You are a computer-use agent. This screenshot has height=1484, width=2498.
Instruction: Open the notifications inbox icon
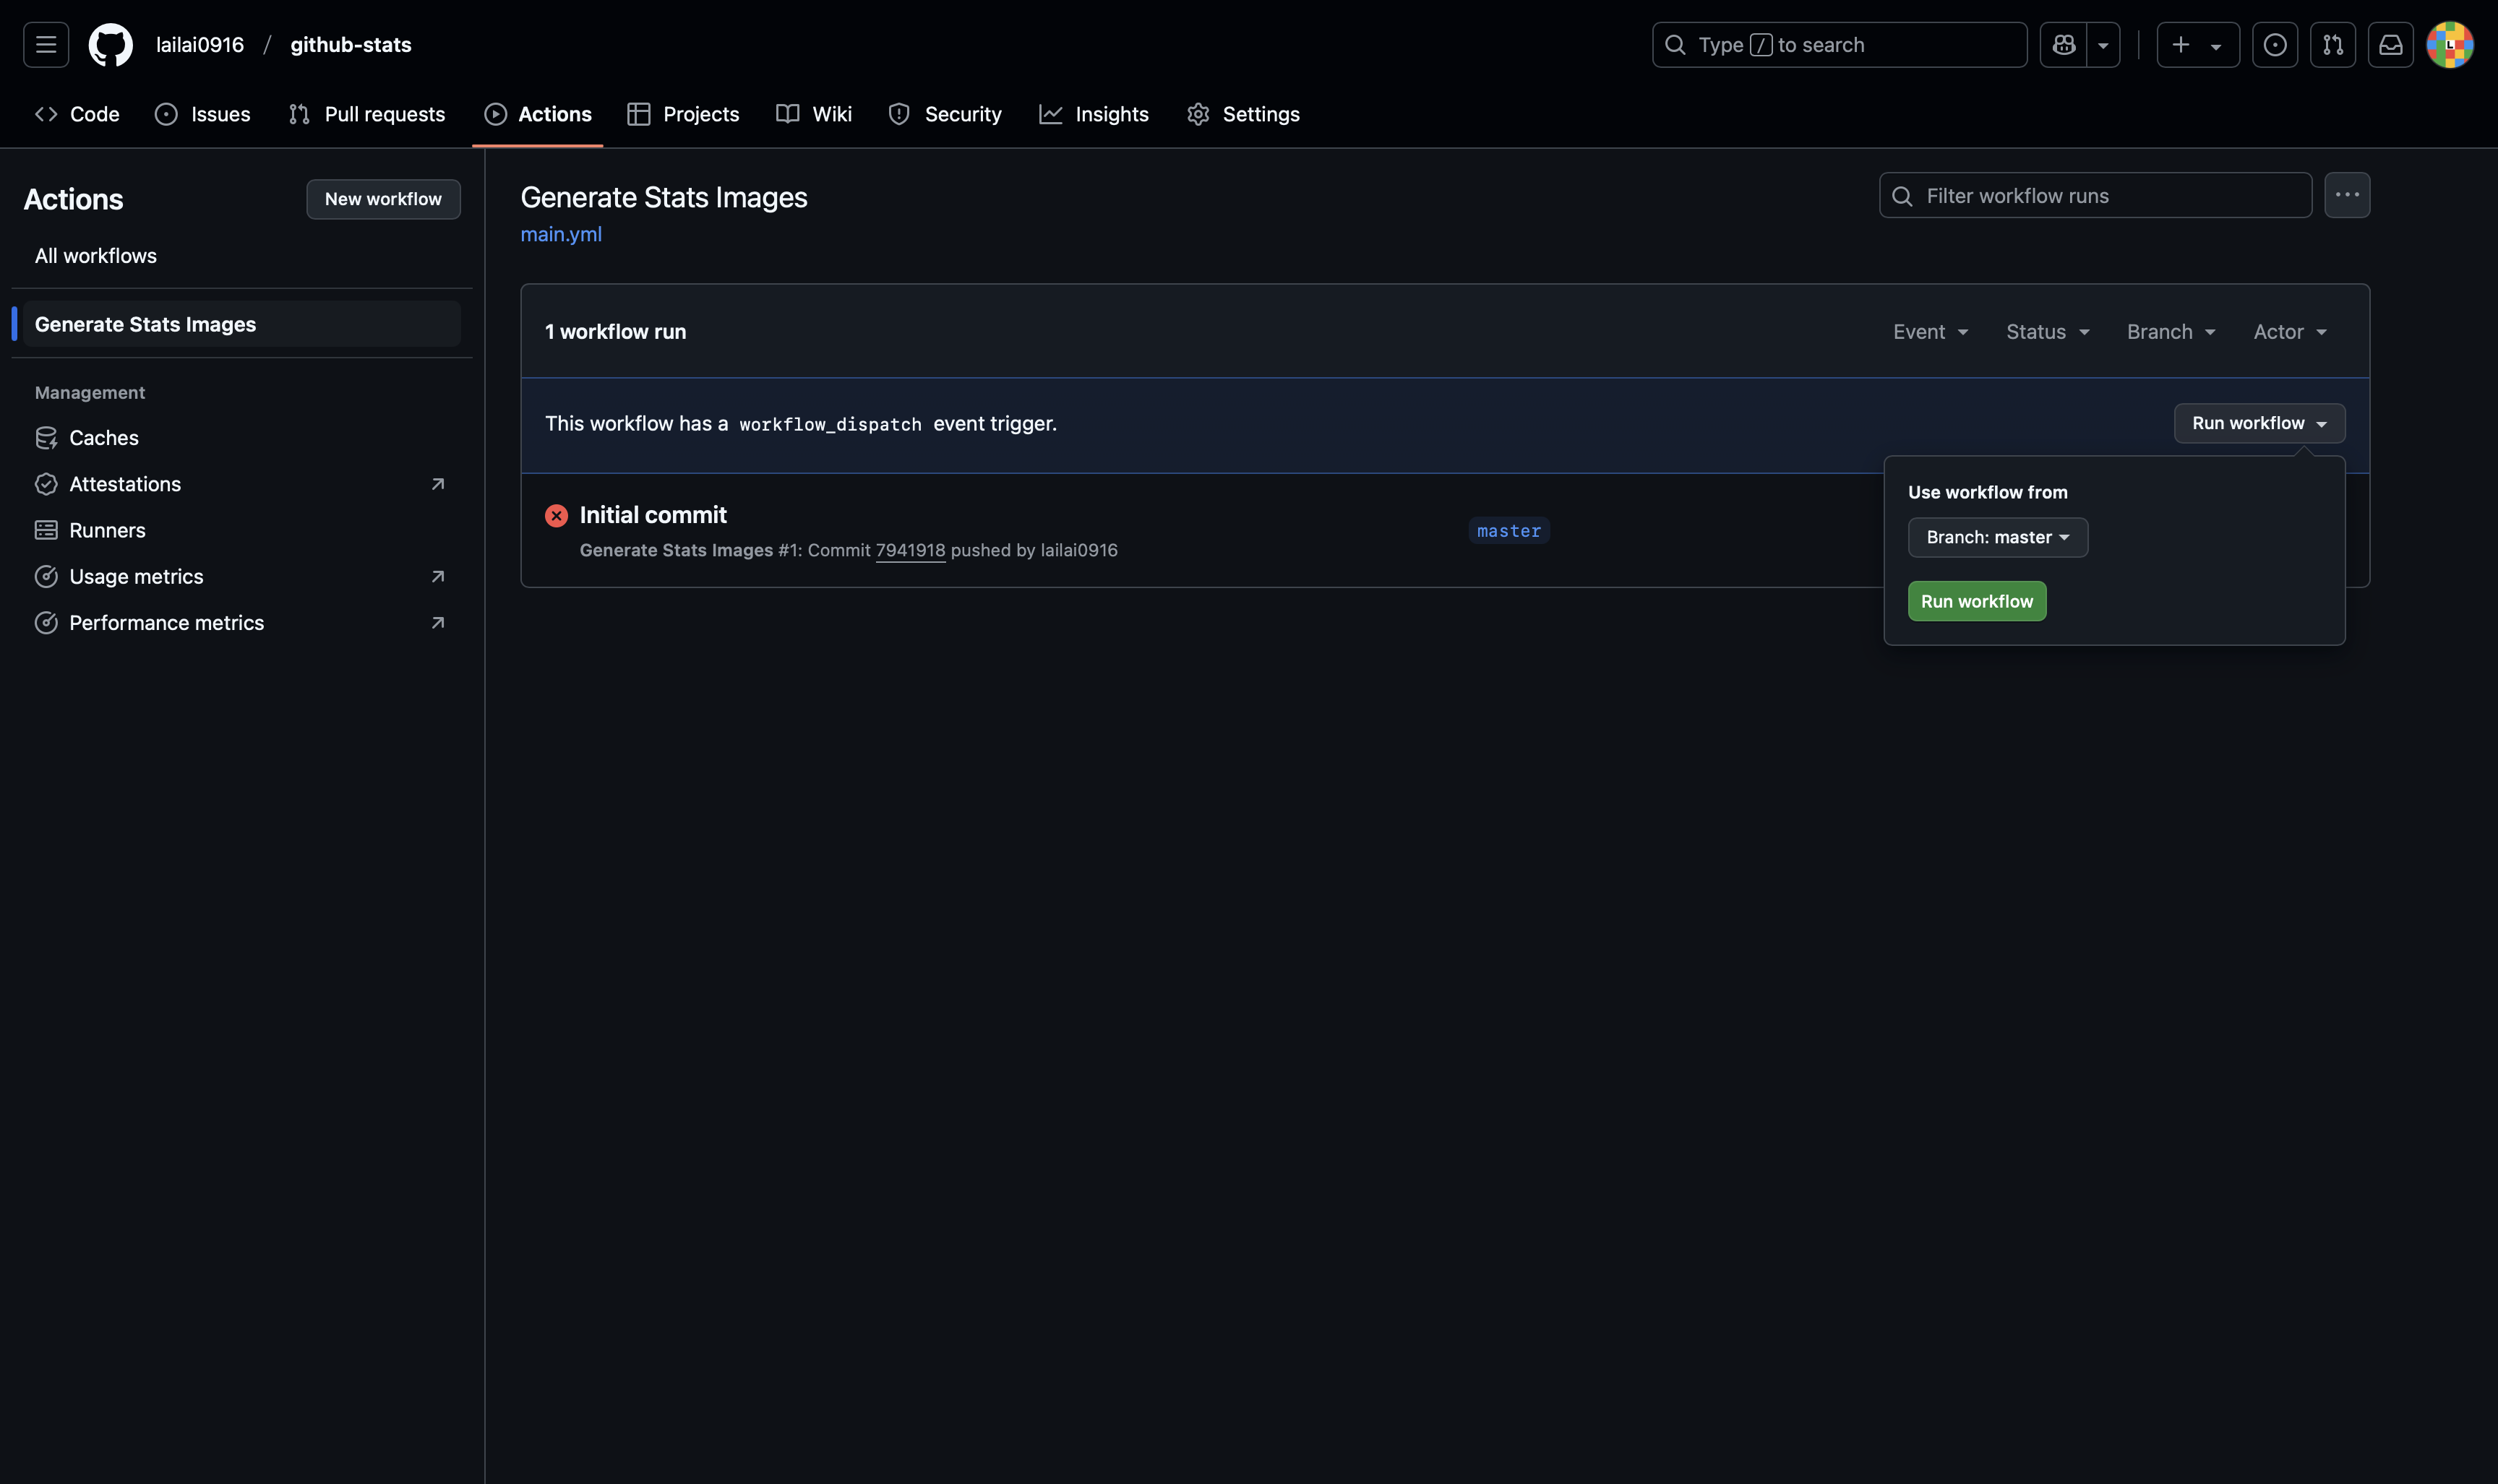(2390, 45)
